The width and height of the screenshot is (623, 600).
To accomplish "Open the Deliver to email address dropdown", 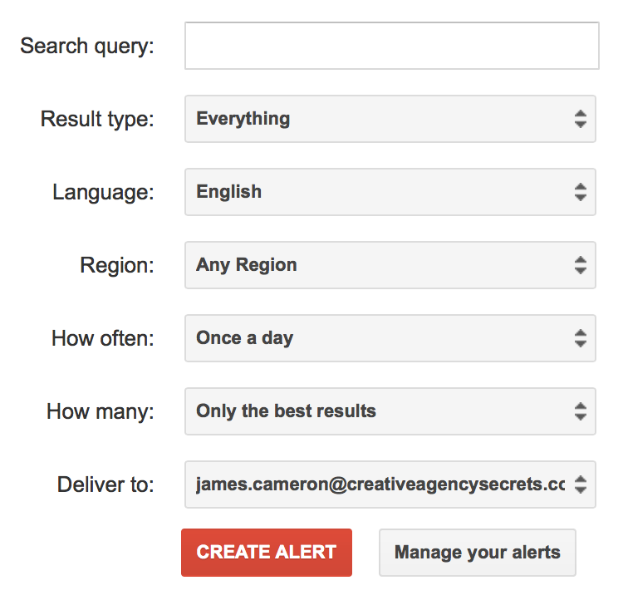I will (390, 484).
